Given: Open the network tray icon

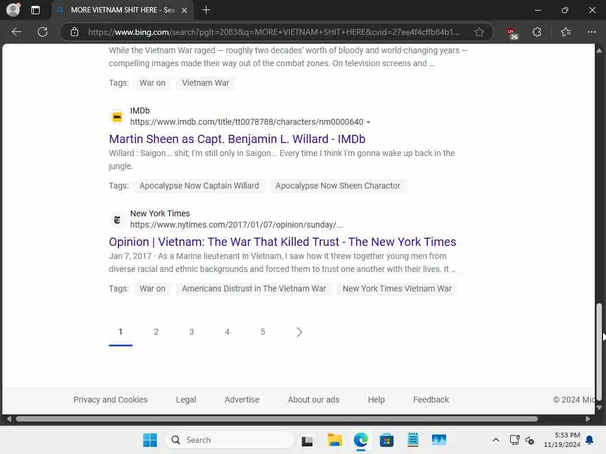Looking at the screenshot, I should point(515,440).
